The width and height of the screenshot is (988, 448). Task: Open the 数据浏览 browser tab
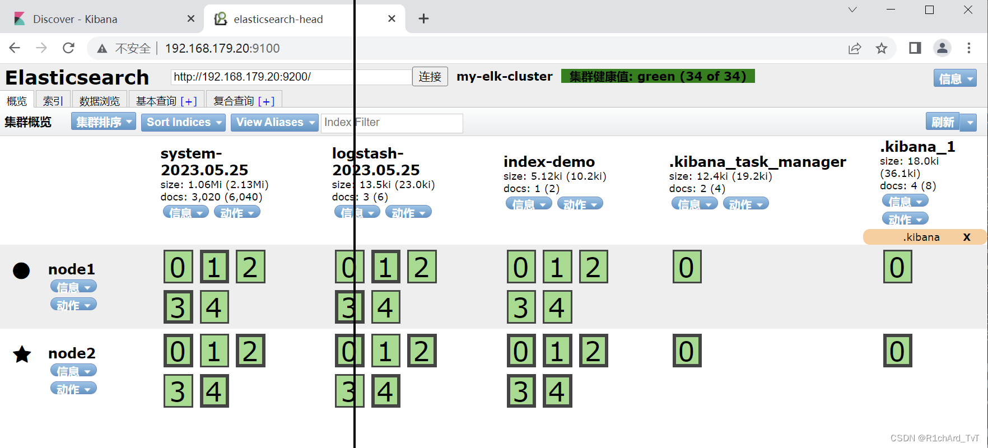point(100,100)
